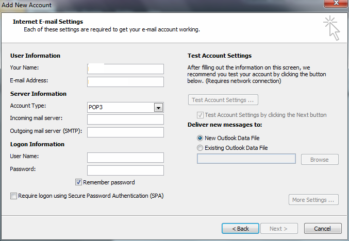Click the Outgoing mail server SMTP field

click(x=125, y=132)
